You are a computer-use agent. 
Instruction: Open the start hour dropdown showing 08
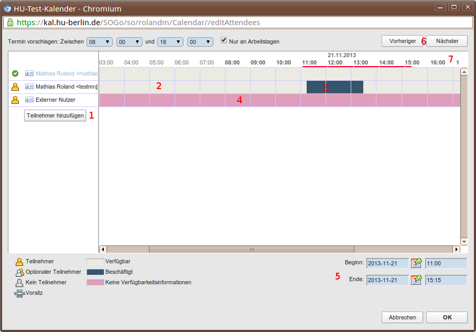pos(100,41)
